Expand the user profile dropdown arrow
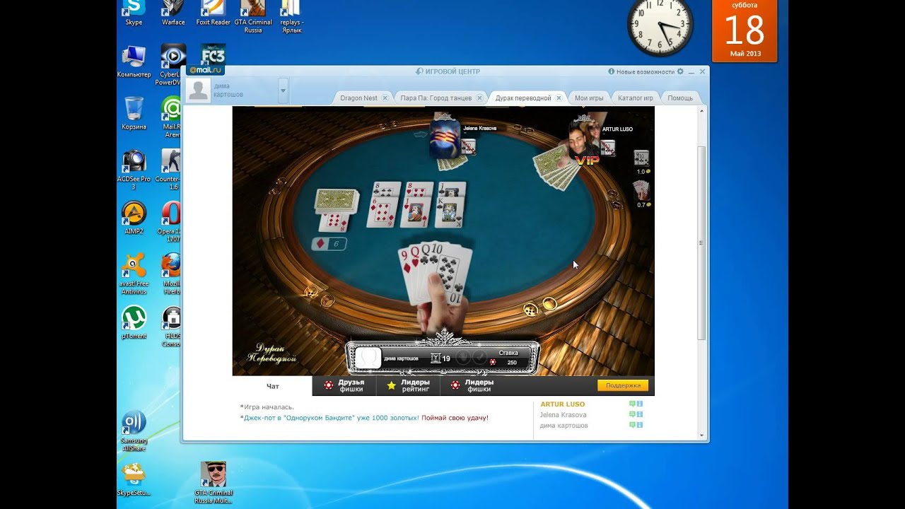Viewport: 905px width, 509px height. pos(283,90)
